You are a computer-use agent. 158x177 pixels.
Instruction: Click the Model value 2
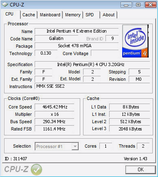[92, 72]
